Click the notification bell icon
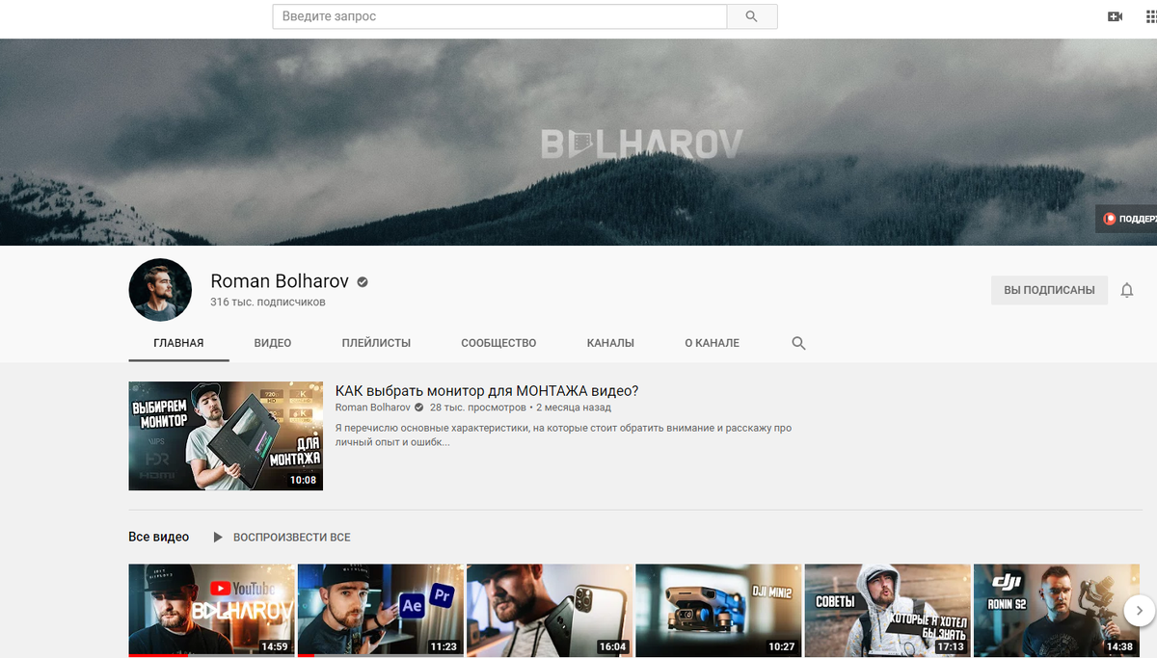1157x658 pixels. (1127, 290)
